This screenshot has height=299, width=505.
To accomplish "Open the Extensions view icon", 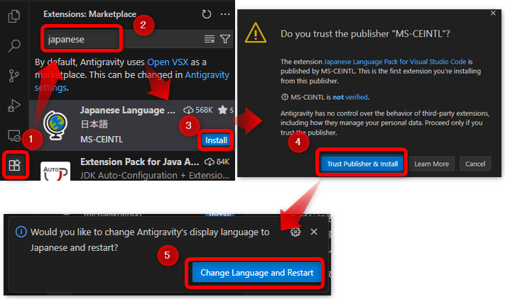I will pyautogui.click(x=14, y=165).
